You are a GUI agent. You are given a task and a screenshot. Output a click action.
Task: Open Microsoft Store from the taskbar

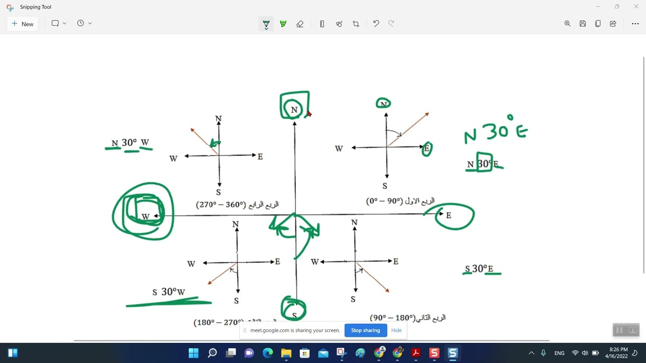[x=305, y=353]
